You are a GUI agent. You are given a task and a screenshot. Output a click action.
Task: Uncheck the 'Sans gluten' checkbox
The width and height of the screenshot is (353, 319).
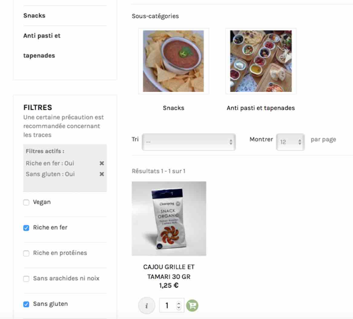pos(26,304)
